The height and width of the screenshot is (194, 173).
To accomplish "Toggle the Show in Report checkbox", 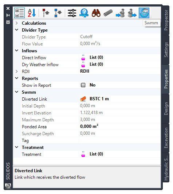I will point(83,85).
